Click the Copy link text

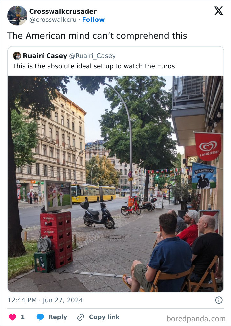tap(104, 317)
